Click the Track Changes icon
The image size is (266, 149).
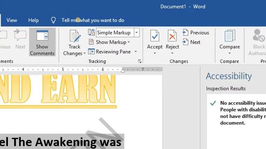(x=74, y=36)
